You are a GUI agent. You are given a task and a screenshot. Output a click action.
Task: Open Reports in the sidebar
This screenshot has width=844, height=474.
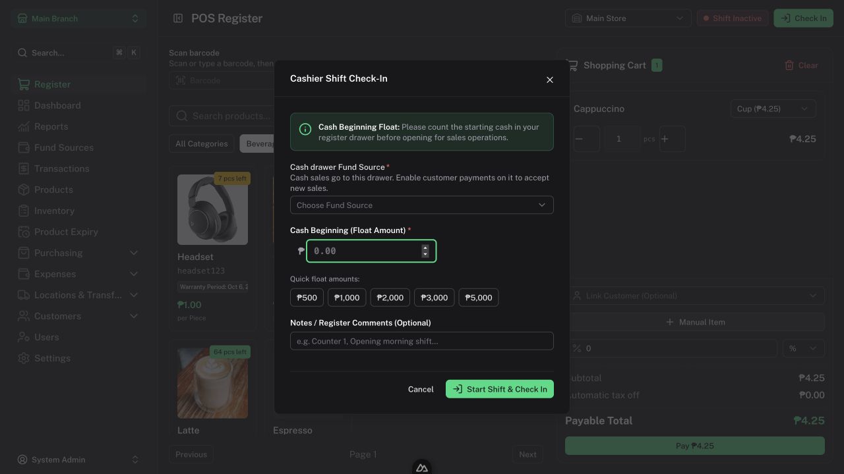(x=78, y=126)
